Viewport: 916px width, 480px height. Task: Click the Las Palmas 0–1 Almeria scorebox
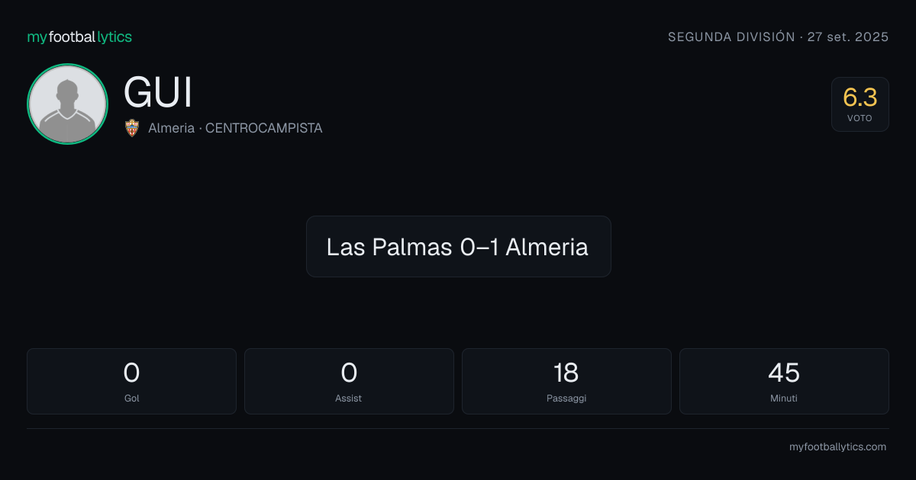click(458, 246)
